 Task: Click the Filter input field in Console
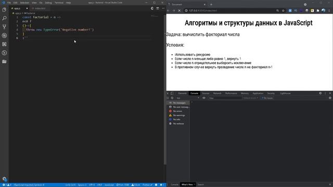(225, 98)
